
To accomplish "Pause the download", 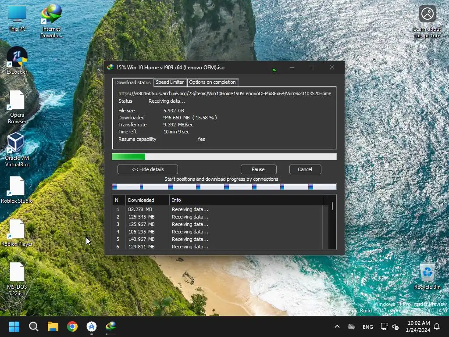I will (258, 169).
